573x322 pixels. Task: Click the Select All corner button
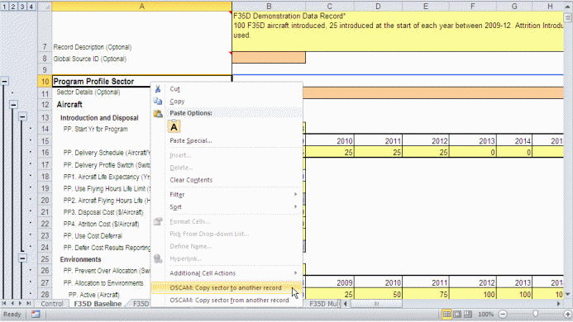tap(45, 7)
